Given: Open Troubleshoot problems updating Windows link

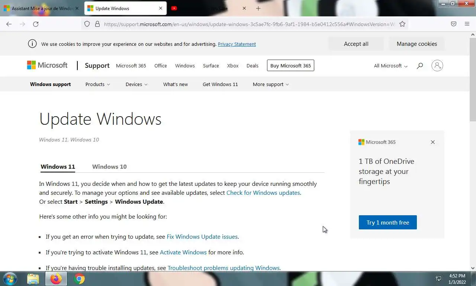Looking at the screenshot, I should point(223,268).
